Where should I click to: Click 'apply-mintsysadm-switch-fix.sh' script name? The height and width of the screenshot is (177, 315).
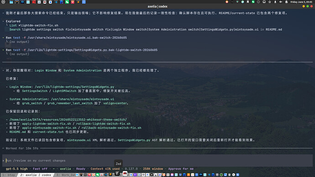coord(49,128)
